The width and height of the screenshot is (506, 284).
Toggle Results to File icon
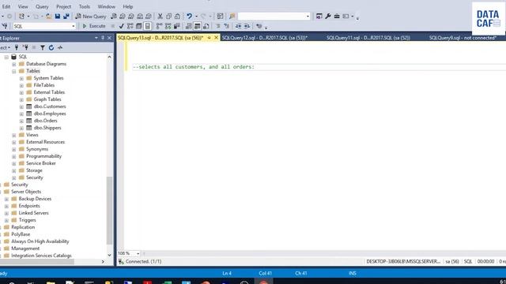[x=206, y=26]
